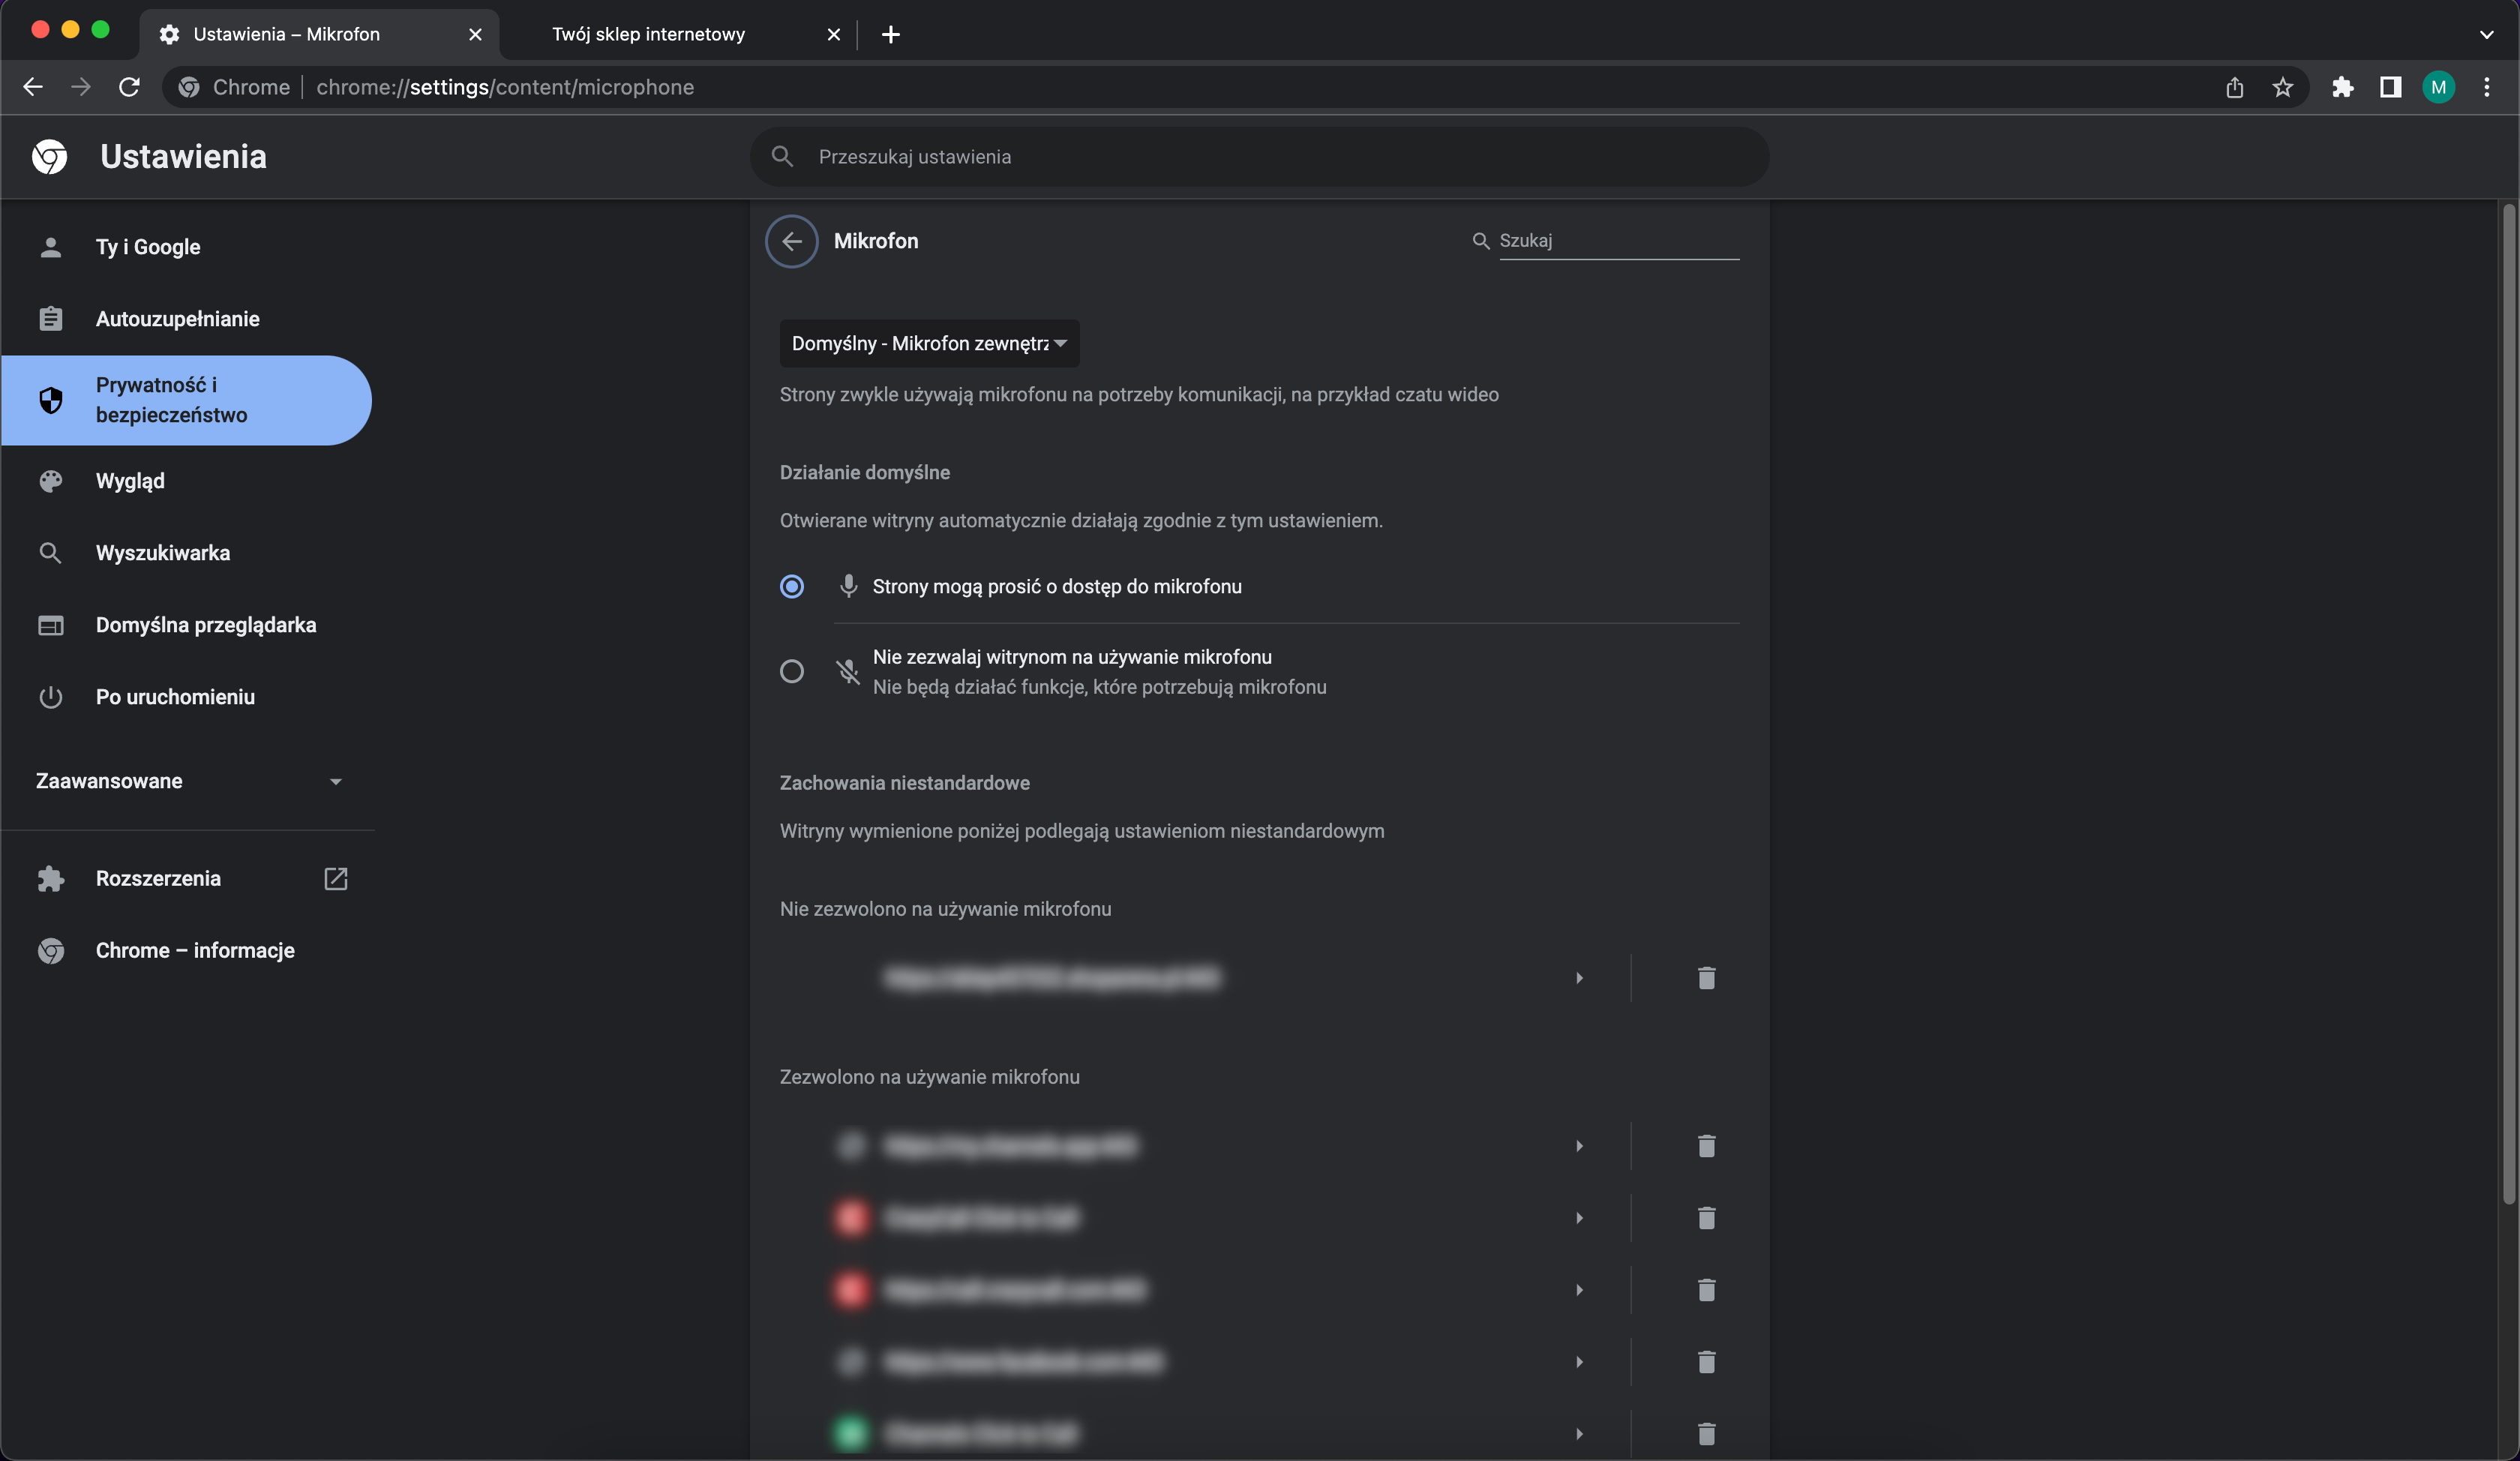Select 'Strony mogą prosić o dostęp do mikrofonu'

(791, 587)
